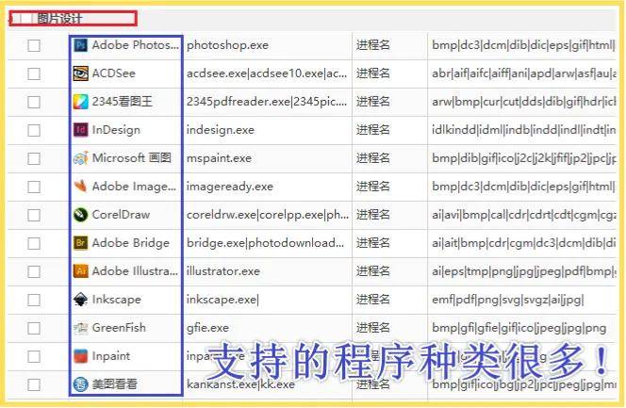Click the 2345看图王 program name
This screenshot has width=626, height=408.
pyautogui.click(x=123, y=102)
